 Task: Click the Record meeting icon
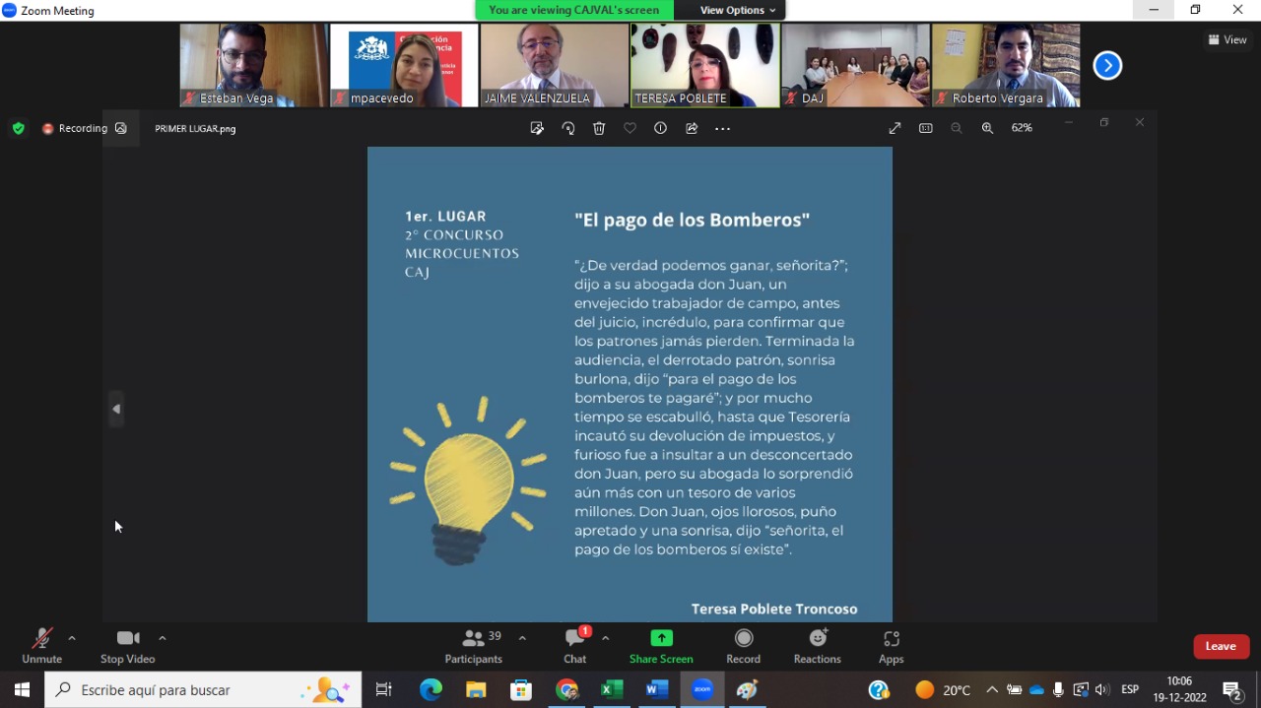click(x=744, y=646)
